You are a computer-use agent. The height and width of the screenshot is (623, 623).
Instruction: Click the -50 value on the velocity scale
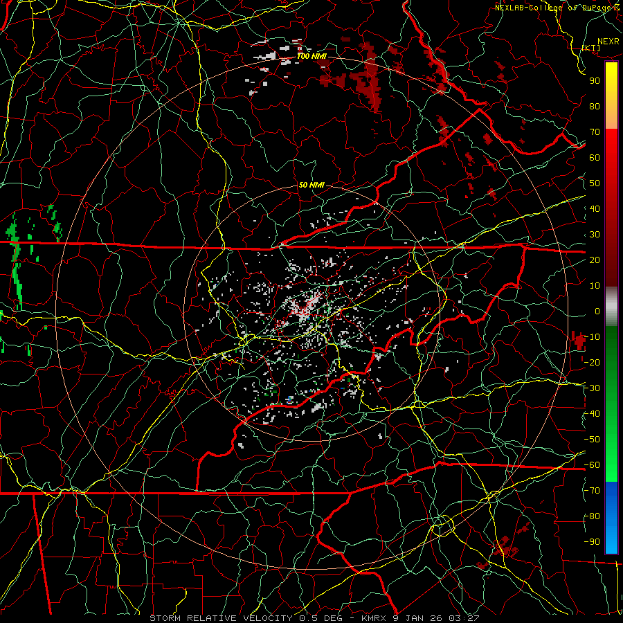[592, 440]
